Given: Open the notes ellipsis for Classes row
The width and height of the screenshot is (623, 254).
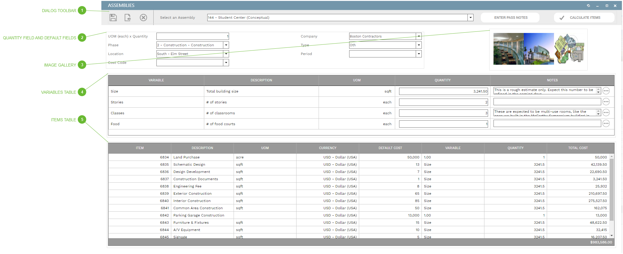Looking at the screenshot, I should click(606, 113).
